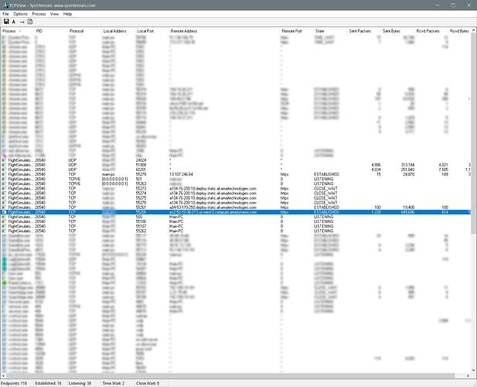Click the vertical scrollbar thumb
The height and width of the screenshot is (387, 477).
tap(474, 134)
